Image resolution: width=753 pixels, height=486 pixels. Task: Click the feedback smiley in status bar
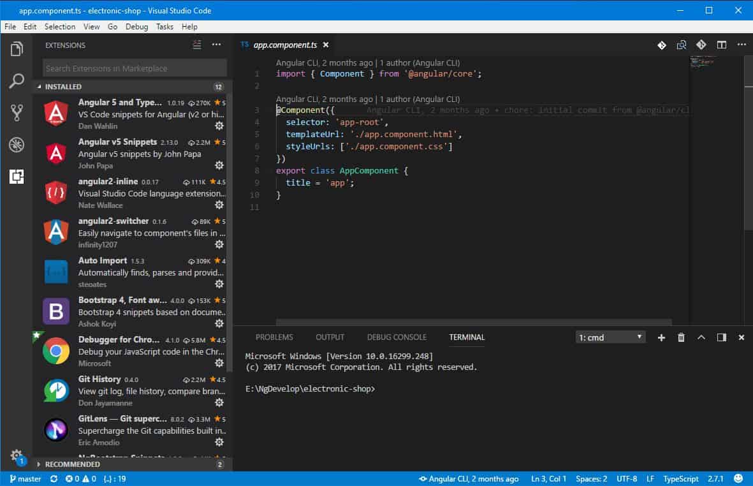[x=738, y=478]
